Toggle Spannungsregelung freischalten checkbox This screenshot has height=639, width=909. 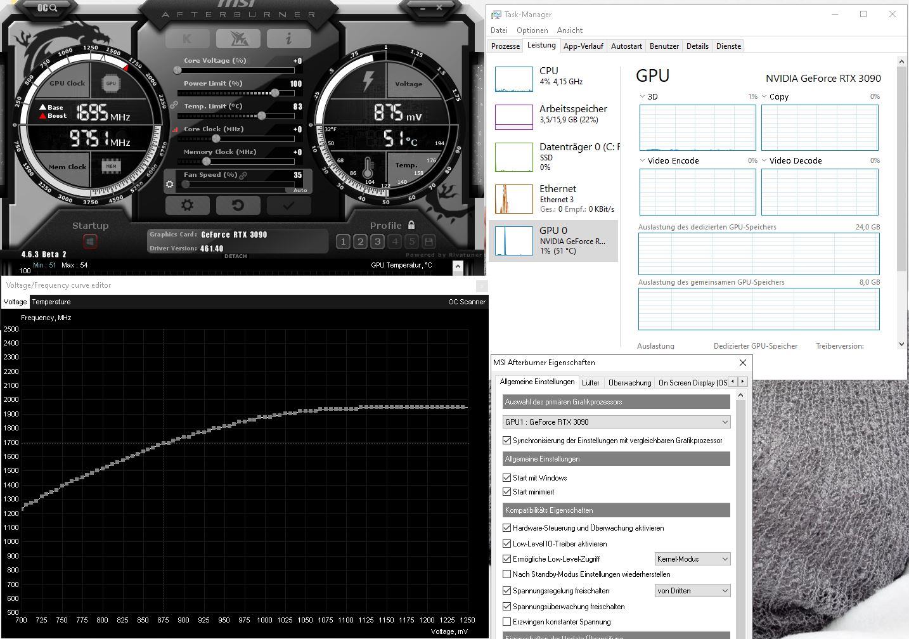pos(506,591)
